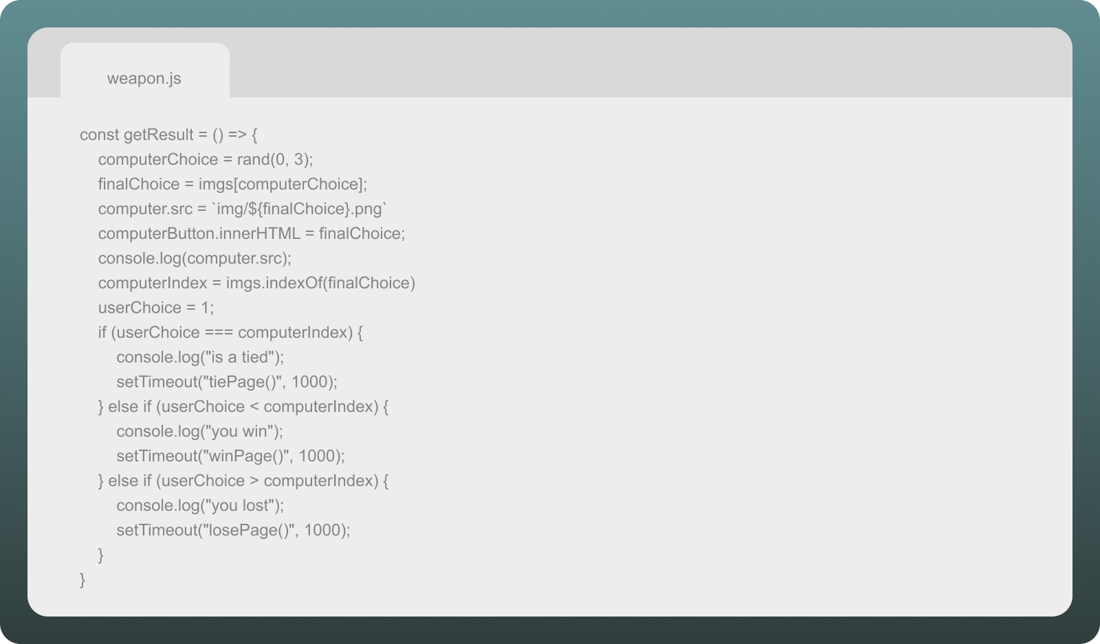The image size is (1100, 644).
Task: Click the setTimeout tiePage() line
Action: [x=227, y=382]
